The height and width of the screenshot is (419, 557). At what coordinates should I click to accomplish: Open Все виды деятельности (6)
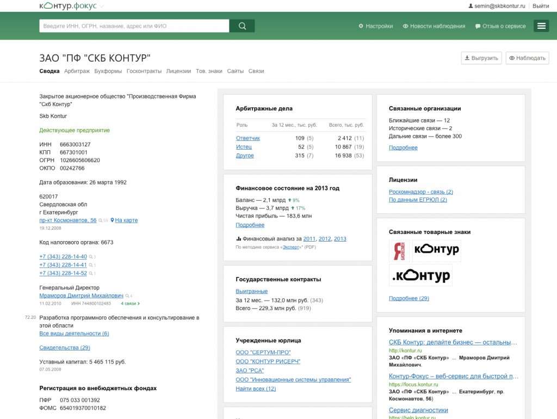click(x=74, y=334)
